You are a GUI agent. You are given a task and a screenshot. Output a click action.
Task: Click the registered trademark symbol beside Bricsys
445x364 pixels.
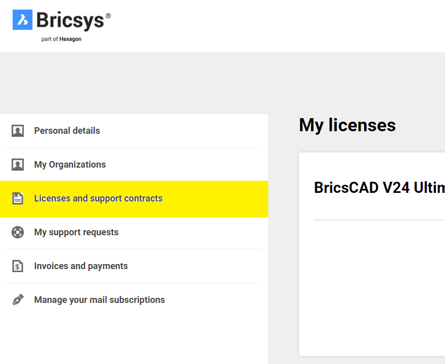point(108,16)
